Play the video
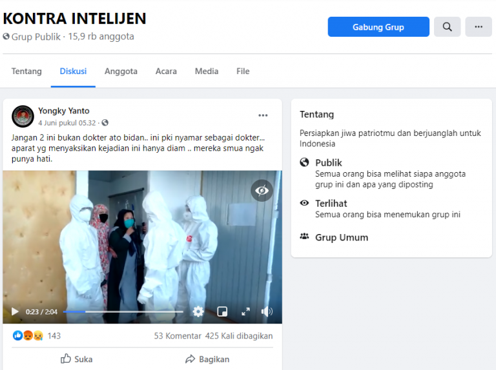Screen dimensions: 496x370 point(15,311)
